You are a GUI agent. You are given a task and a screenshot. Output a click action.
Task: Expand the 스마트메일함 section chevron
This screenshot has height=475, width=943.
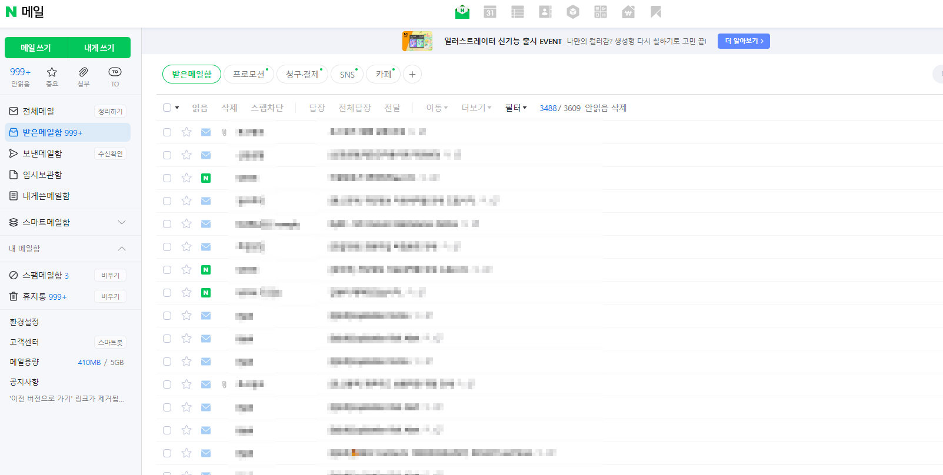[122, 222]
